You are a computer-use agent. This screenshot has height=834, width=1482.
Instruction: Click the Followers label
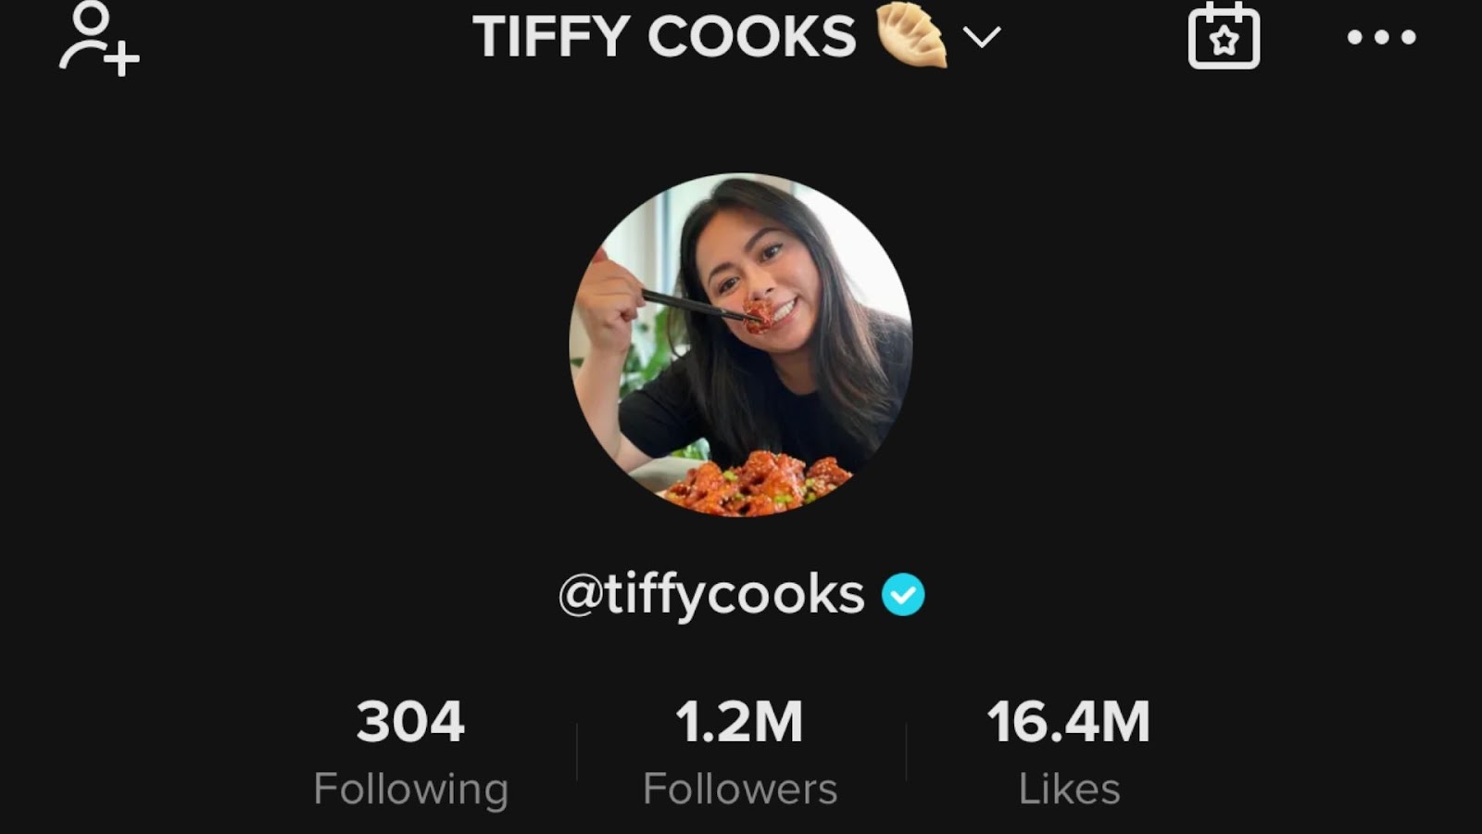pyautogui.click(x=740, y=790)
